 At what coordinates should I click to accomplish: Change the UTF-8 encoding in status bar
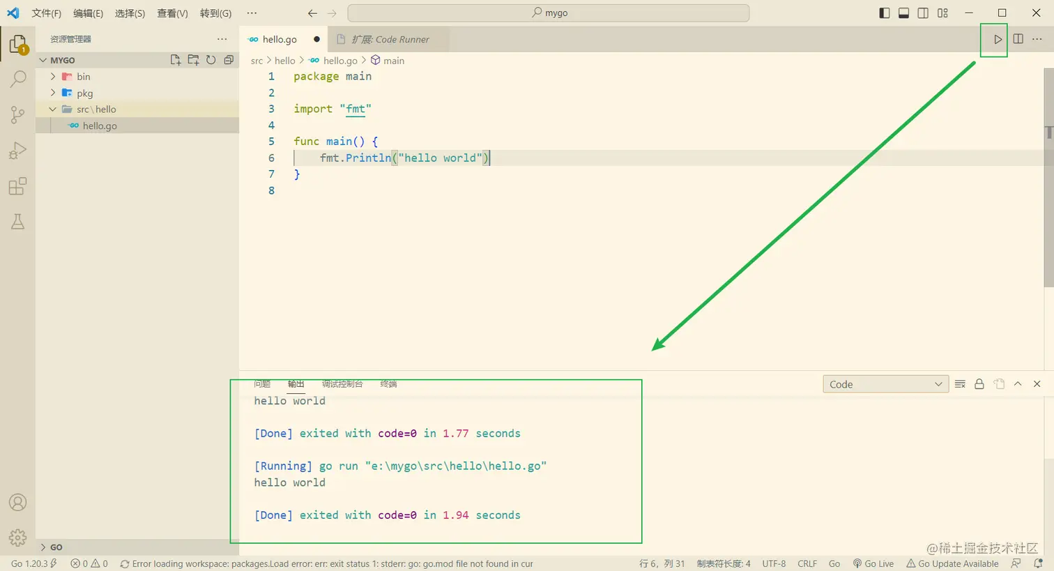(774, 563)
